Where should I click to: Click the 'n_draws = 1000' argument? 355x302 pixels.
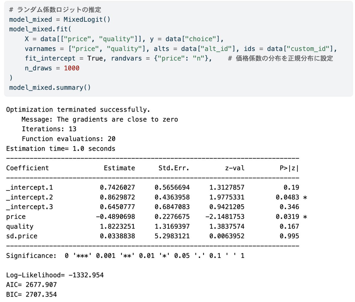pyautogui.click(x=52, y=68)
